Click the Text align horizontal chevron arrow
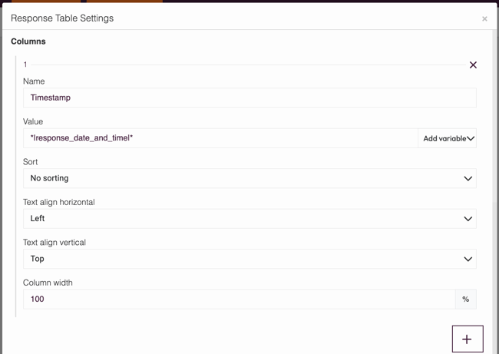 point(468,219)
